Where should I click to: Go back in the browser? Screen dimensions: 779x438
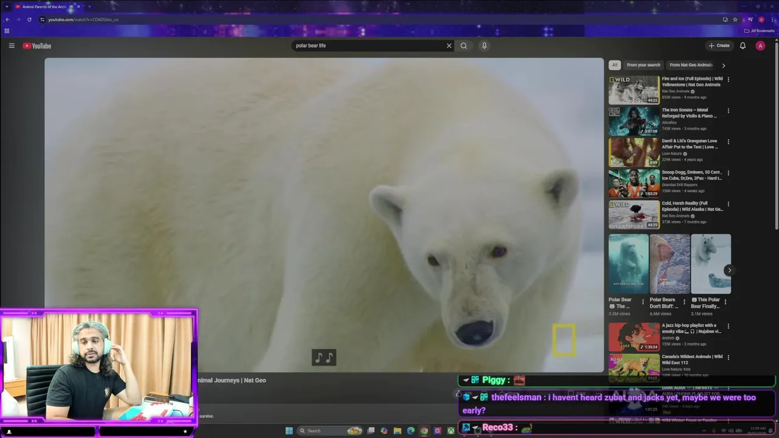tap(7, 19)
